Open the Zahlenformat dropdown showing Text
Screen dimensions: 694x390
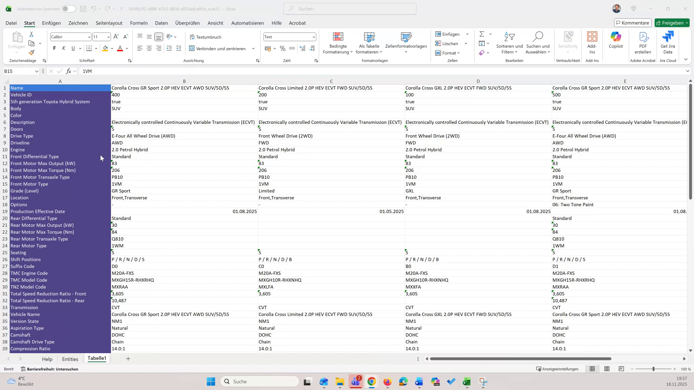click(x=312, y=36)
